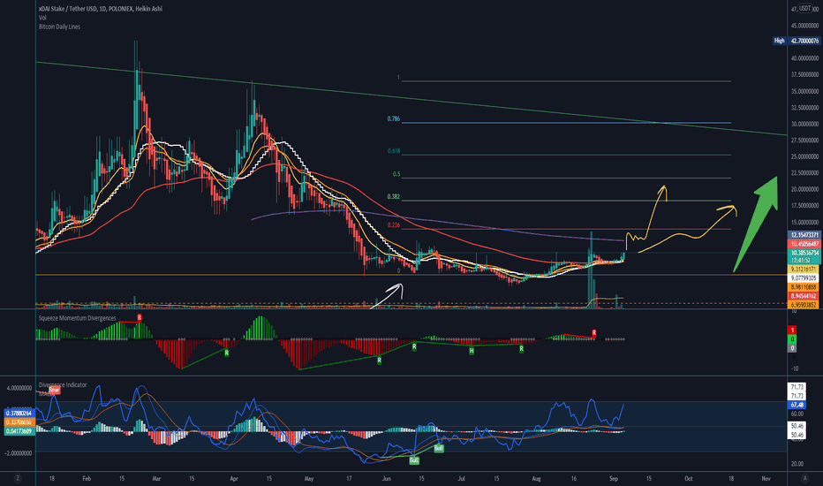Click the Bear marker in Divergence Indicator pane

[54, 390]
